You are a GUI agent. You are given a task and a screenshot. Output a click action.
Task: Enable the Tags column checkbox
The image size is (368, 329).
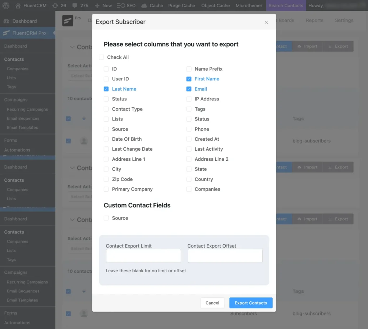pos(189,109)
